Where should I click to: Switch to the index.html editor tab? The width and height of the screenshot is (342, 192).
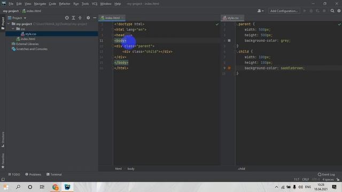112,18
